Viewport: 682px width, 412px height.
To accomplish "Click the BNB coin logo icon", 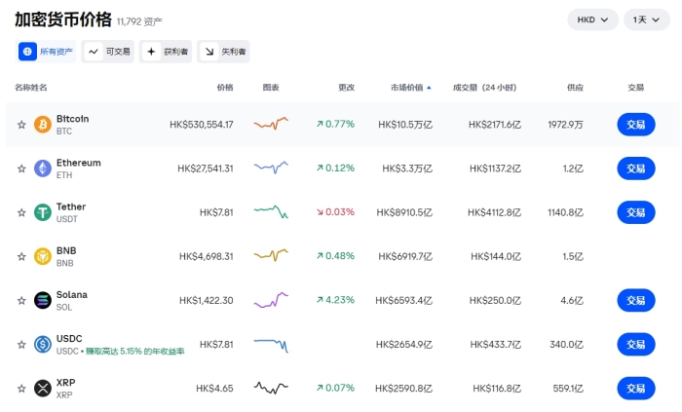I will [x=42, y=256].
